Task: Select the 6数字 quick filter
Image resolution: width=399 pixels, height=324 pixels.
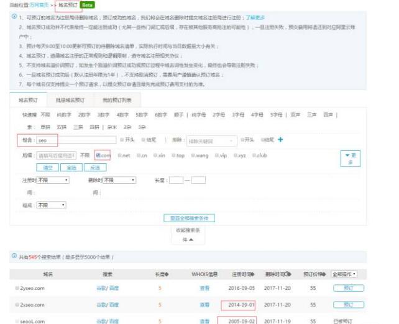Action: 161,115
